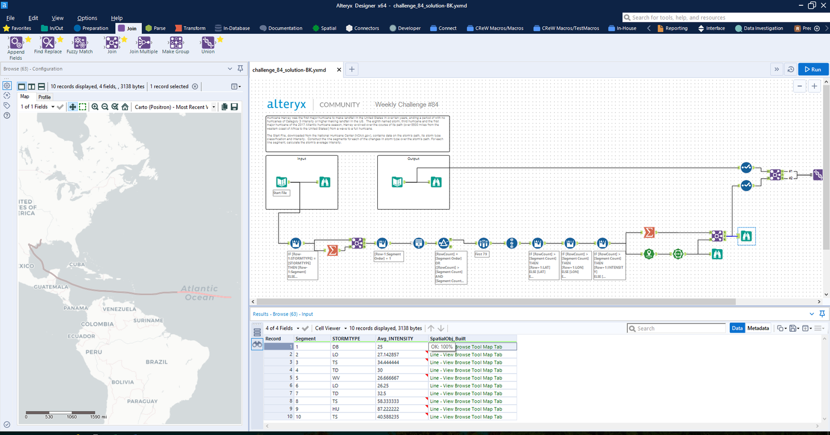Screen dimensions: 830x435
Task: Switch to the Transform tool palette
Action: pyautogui.click(x=190, y=28)
